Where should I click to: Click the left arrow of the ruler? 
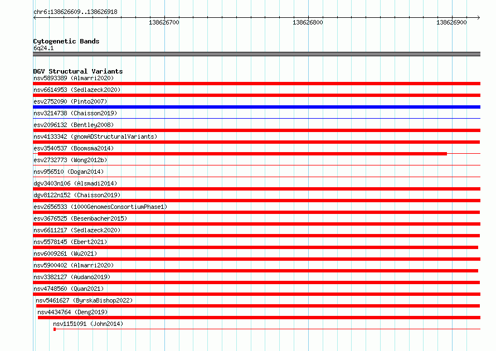(x=35, y=17)
